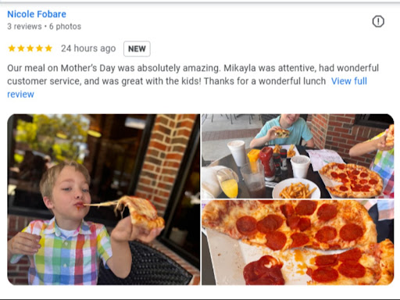Report this review via exclamation icon
This screenshot has width=400, height=300.
(x=378, y=21)
